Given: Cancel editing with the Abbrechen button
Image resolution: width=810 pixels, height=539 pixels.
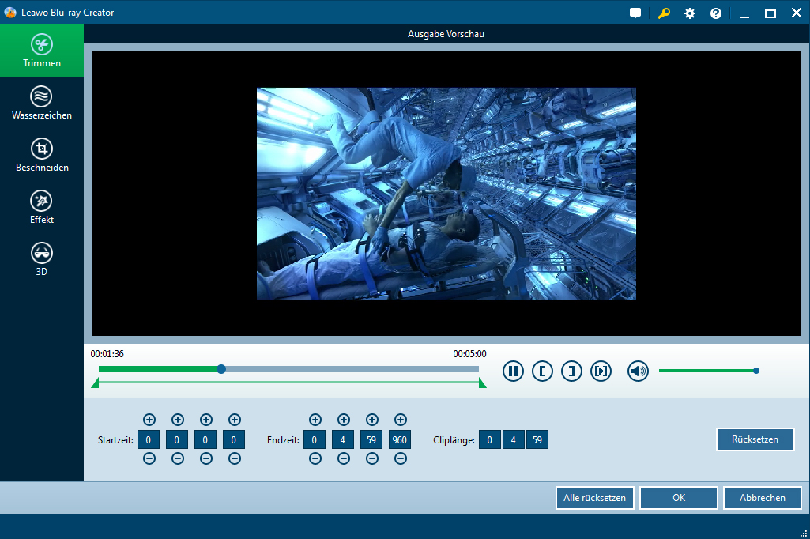Looking at the screenshot, I should 762,498.
